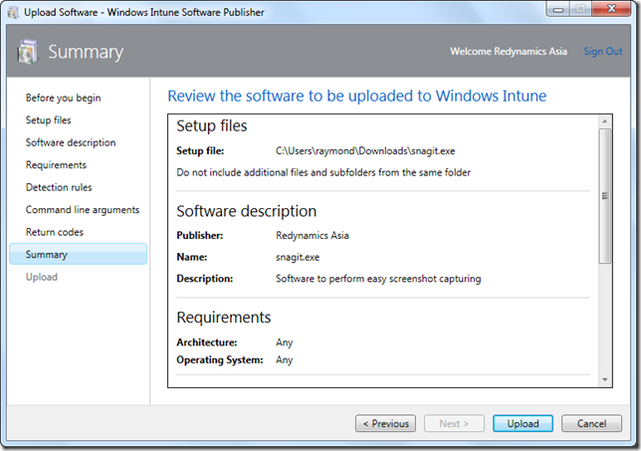Click the Sign Out link
This screenshot has height=451, width=641.
pyautogui.click(x=602, y=51)
